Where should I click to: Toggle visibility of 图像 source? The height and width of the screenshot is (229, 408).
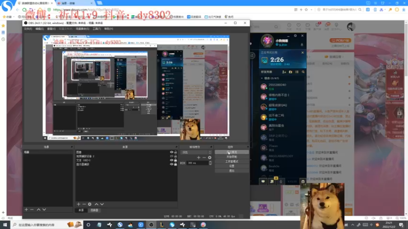[171, 152]
